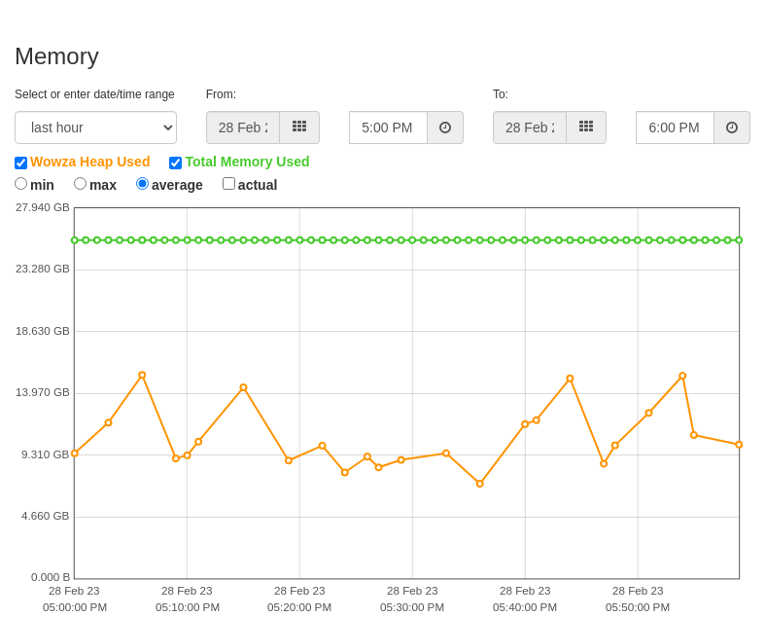Click the 05:30:00 PM x-axis label
The image size is (765, 617).
412,607
